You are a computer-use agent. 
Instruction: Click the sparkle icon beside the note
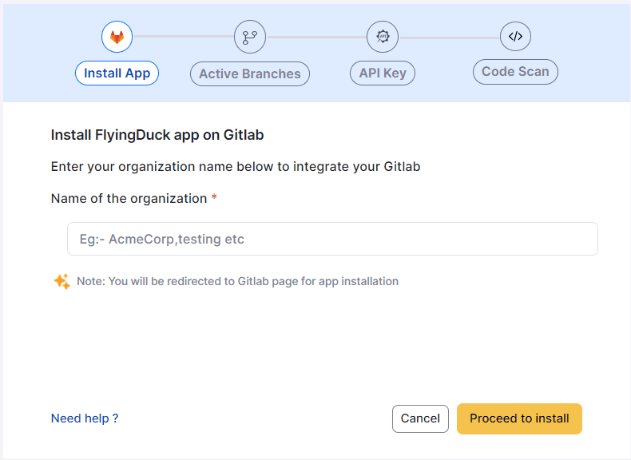(62, 281)
